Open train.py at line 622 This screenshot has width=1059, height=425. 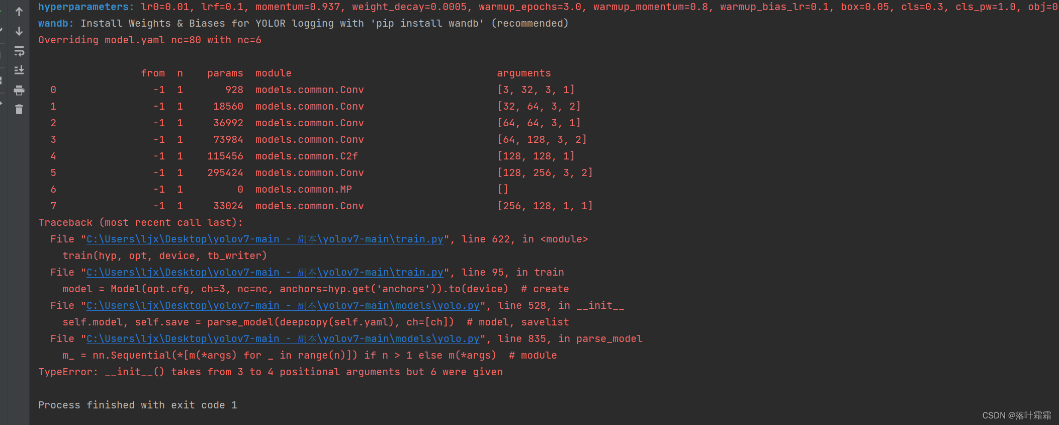(265, 239)
